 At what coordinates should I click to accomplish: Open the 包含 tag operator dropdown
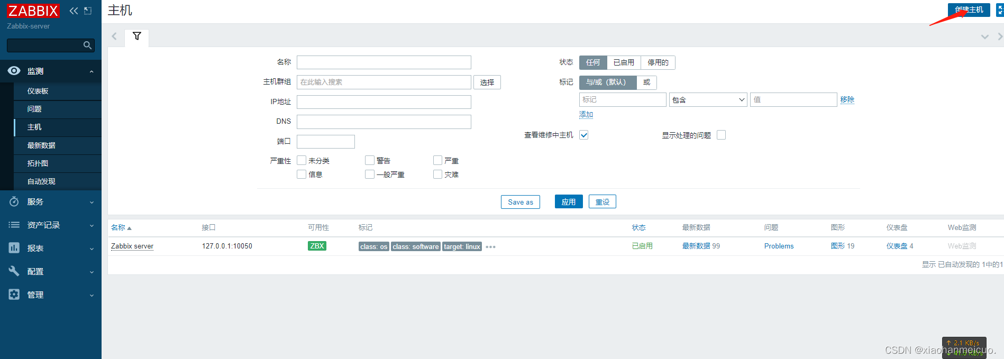pyautogui.click(x=708, y=99)
